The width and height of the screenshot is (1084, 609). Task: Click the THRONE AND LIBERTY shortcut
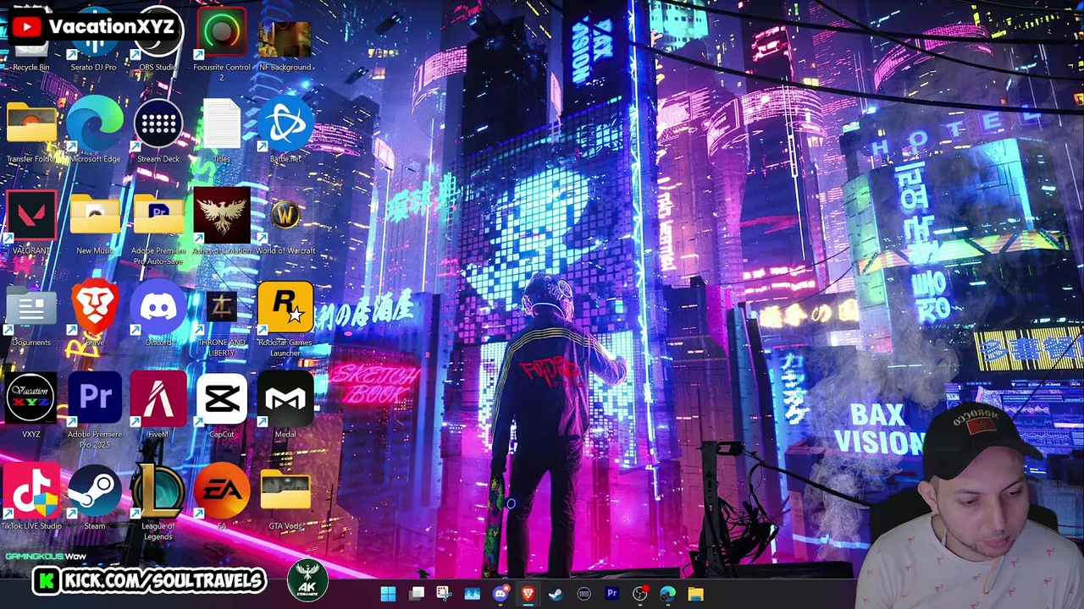pyautogui.click(x=222, y=321)
